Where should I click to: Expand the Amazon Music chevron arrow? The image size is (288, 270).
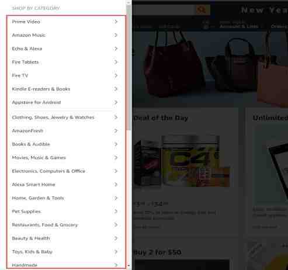point(116,35)
